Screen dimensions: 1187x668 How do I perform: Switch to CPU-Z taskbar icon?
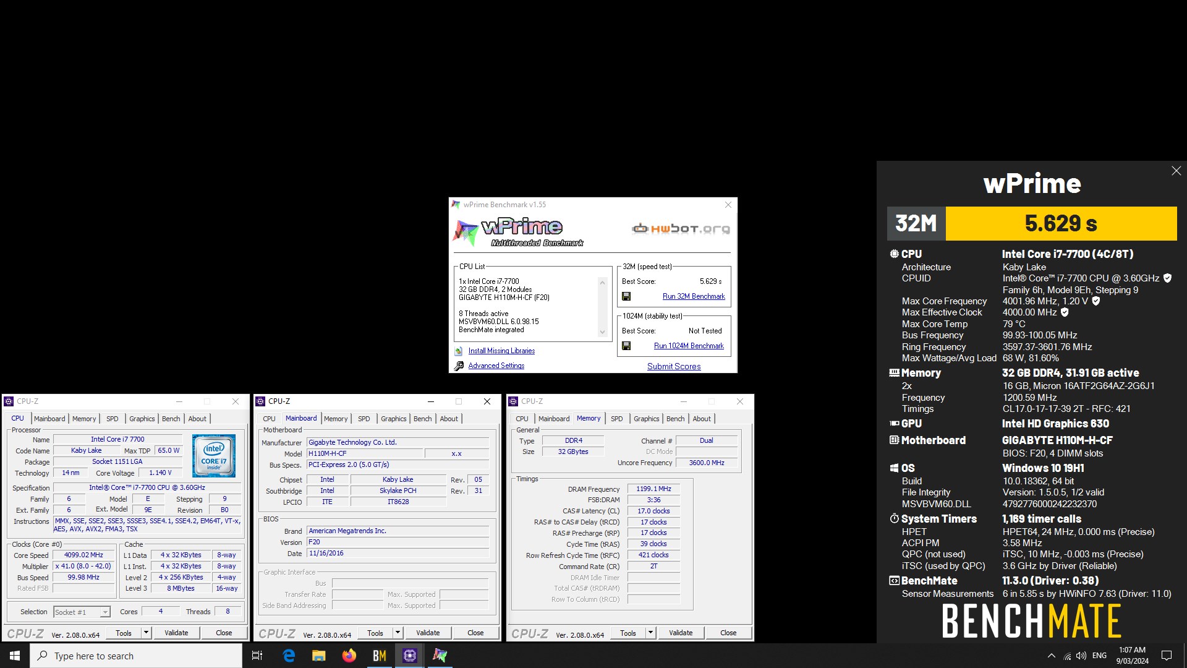click(409, 656)
